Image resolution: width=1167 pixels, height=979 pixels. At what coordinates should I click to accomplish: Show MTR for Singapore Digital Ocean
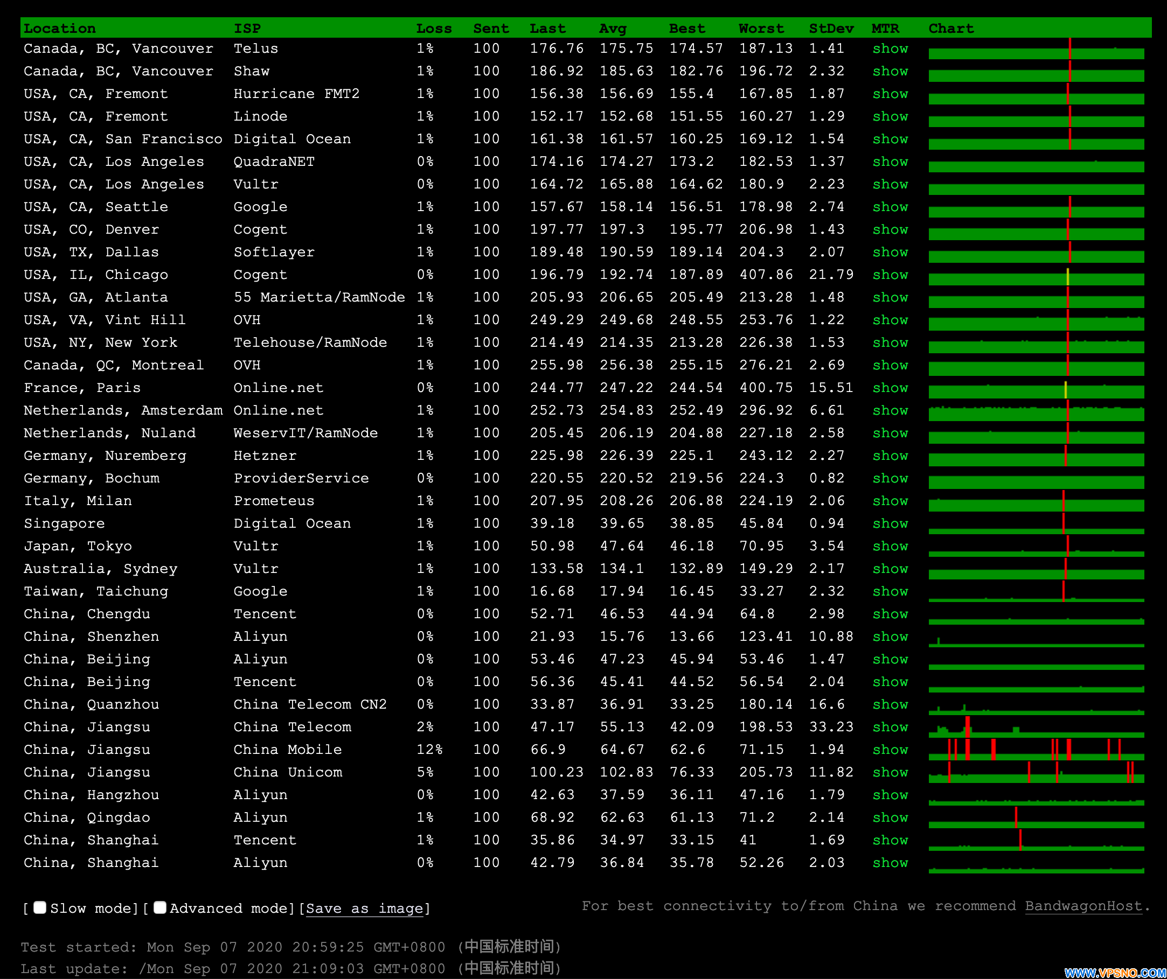click(x=890, y=523)
